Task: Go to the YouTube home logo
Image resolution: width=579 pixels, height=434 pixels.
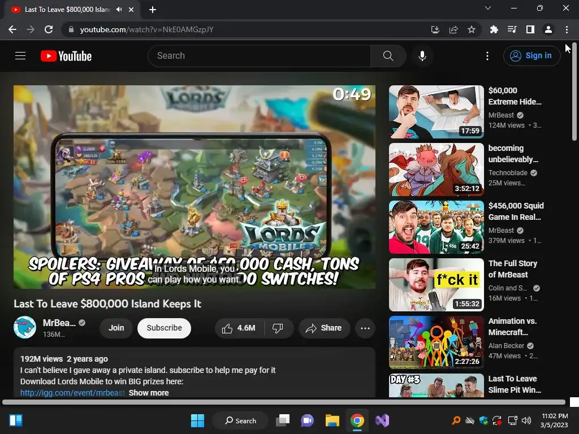Action: (x=66, y=56)
